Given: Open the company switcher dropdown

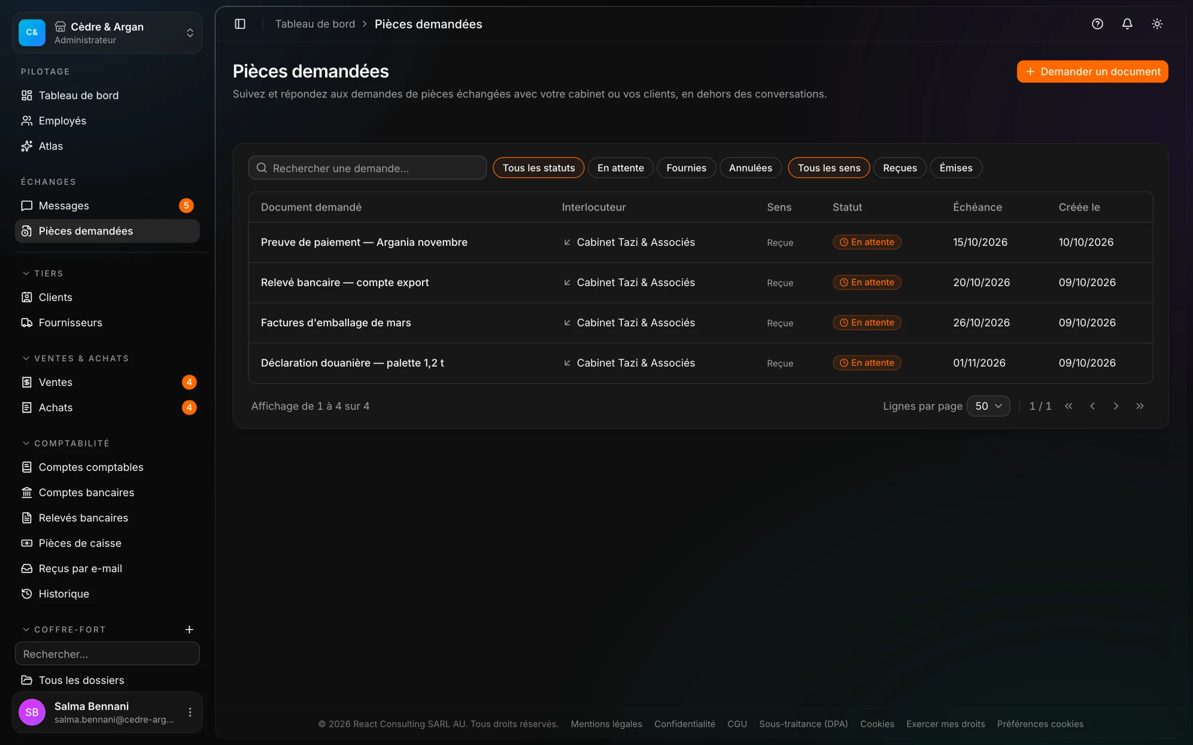Looking at the screenshot, I should pos(107,33).
